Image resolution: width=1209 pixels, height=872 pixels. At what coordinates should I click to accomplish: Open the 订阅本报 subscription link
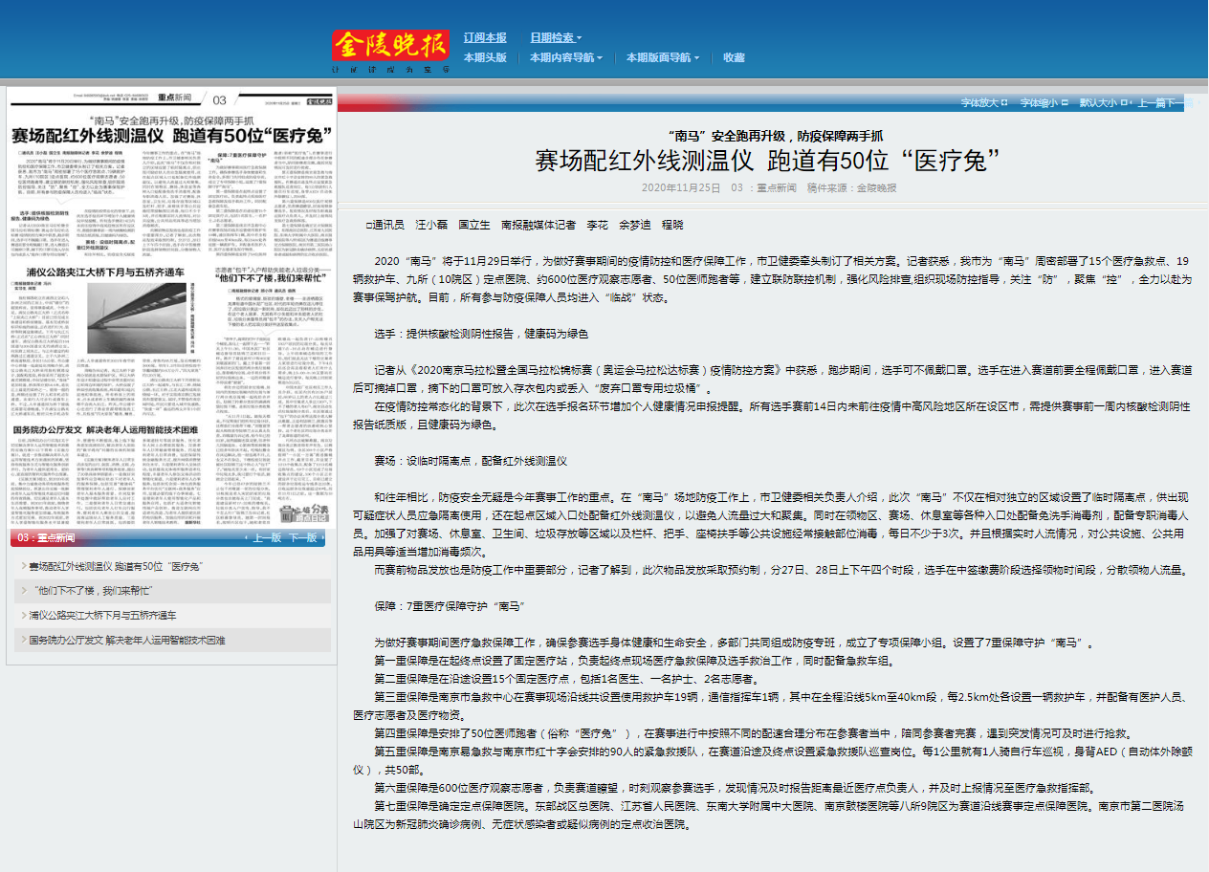[x=485, y=37]
